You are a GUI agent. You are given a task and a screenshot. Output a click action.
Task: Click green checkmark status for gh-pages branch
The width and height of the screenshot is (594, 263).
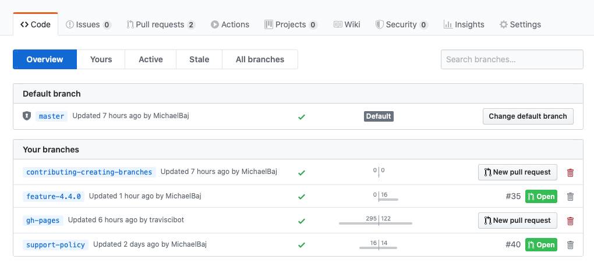point(302,221)
